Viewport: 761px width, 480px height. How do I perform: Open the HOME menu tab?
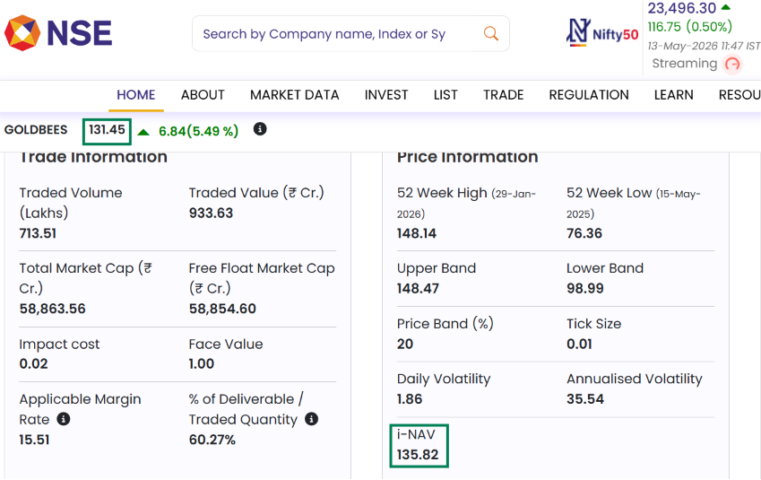click(x=136, y=95)
